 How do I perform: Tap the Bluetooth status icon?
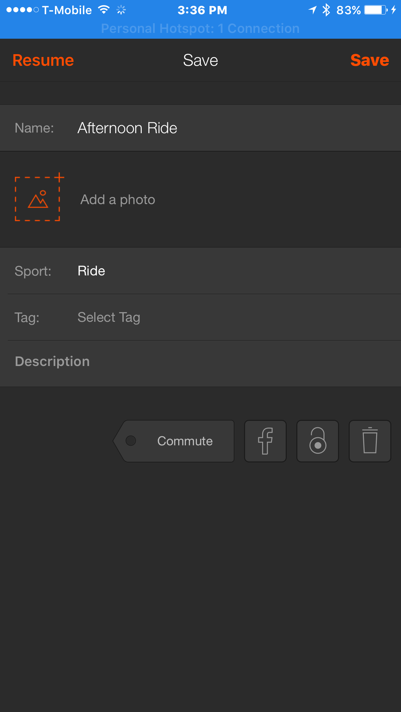(x=326, y=10)
